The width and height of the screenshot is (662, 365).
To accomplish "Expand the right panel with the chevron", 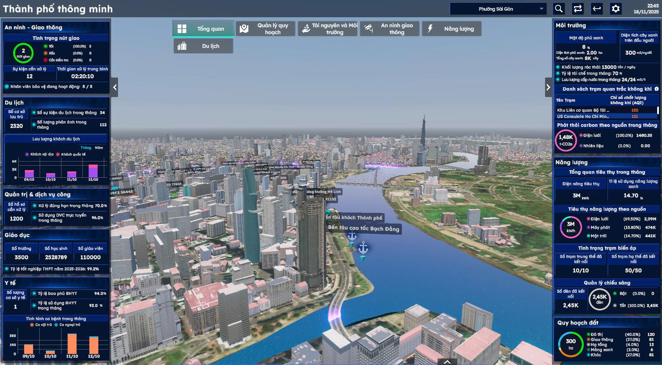I will click(x=548, y=87).
